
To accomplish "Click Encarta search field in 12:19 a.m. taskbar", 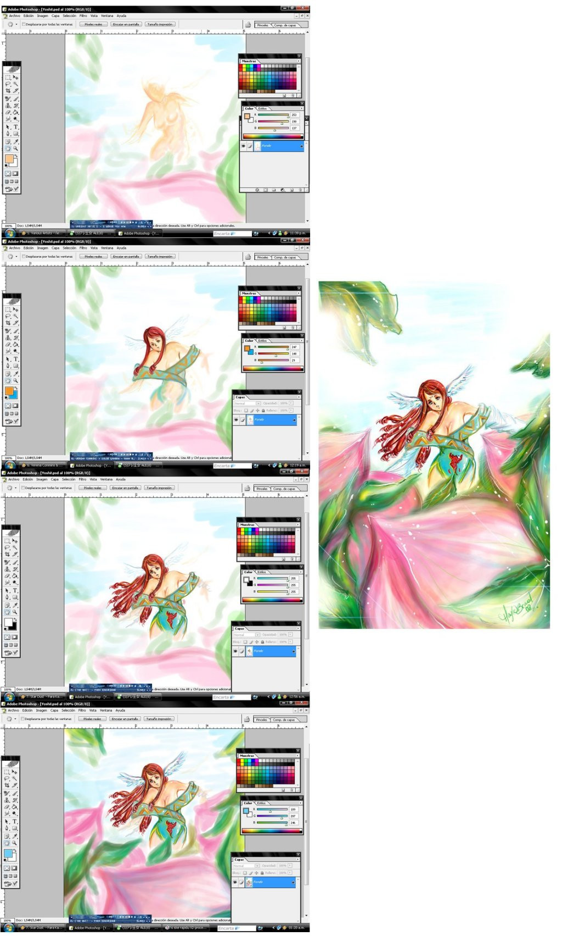I will [232, 466].
